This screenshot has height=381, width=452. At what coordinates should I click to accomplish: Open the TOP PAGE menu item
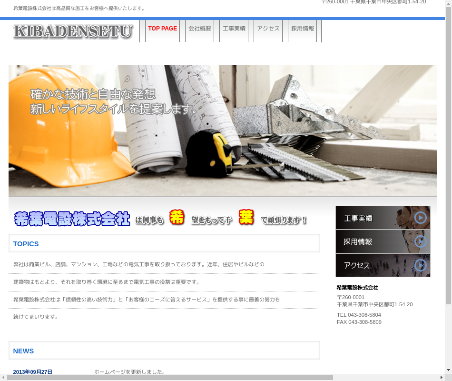162,29
